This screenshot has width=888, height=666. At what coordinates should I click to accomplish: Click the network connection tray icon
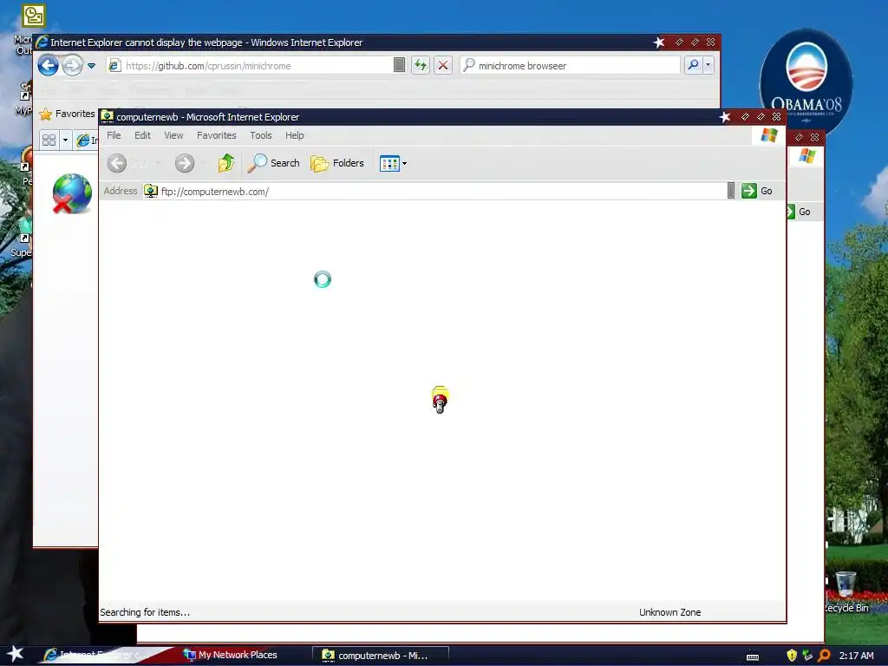[x=807, y=656]
